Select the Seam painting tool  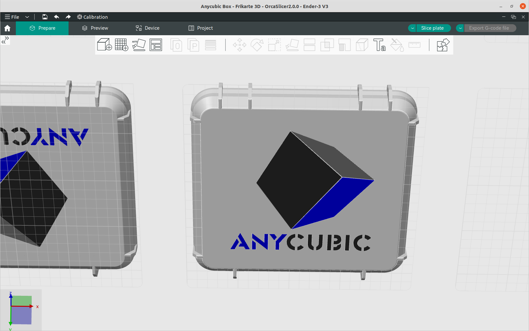tap(362, 45)
